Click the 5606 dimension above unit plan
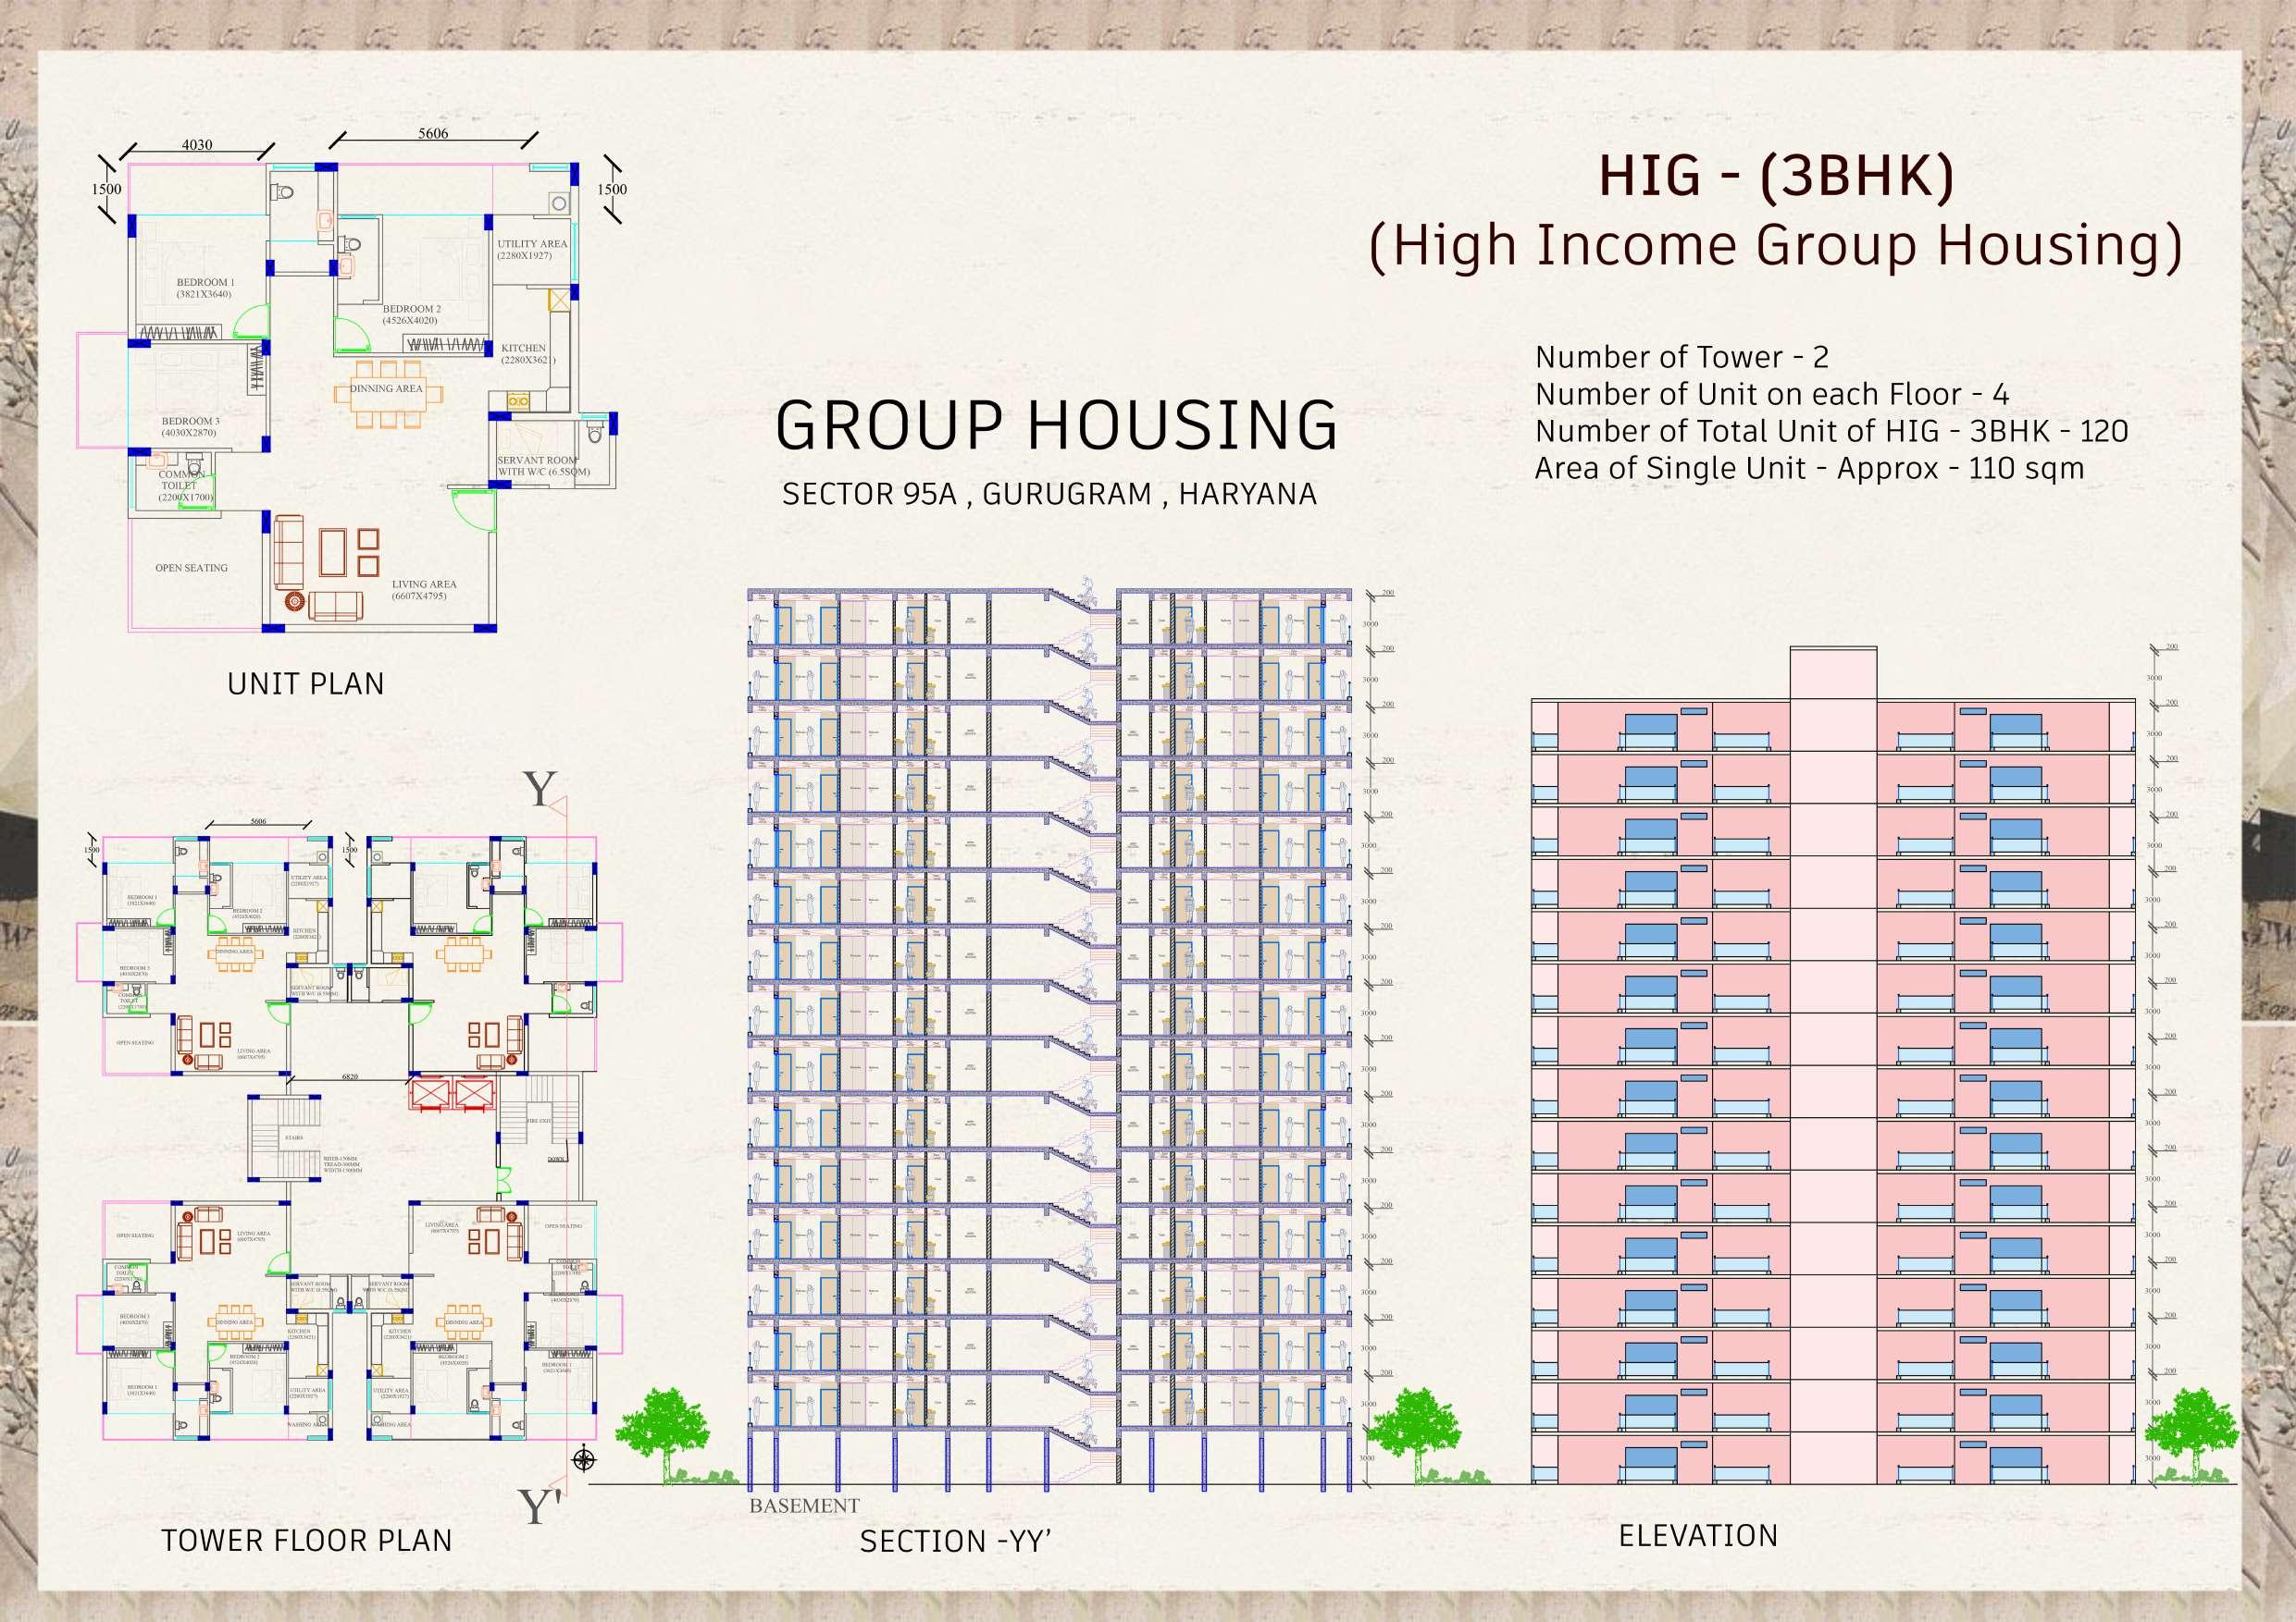The height and width of the screenshot is (1622, 2296). (x=433, y=133)
